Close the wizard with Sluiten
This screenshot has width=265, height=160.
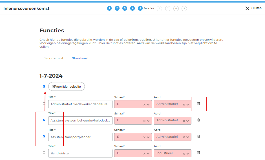pyautogui.click(x=253, y=8)
